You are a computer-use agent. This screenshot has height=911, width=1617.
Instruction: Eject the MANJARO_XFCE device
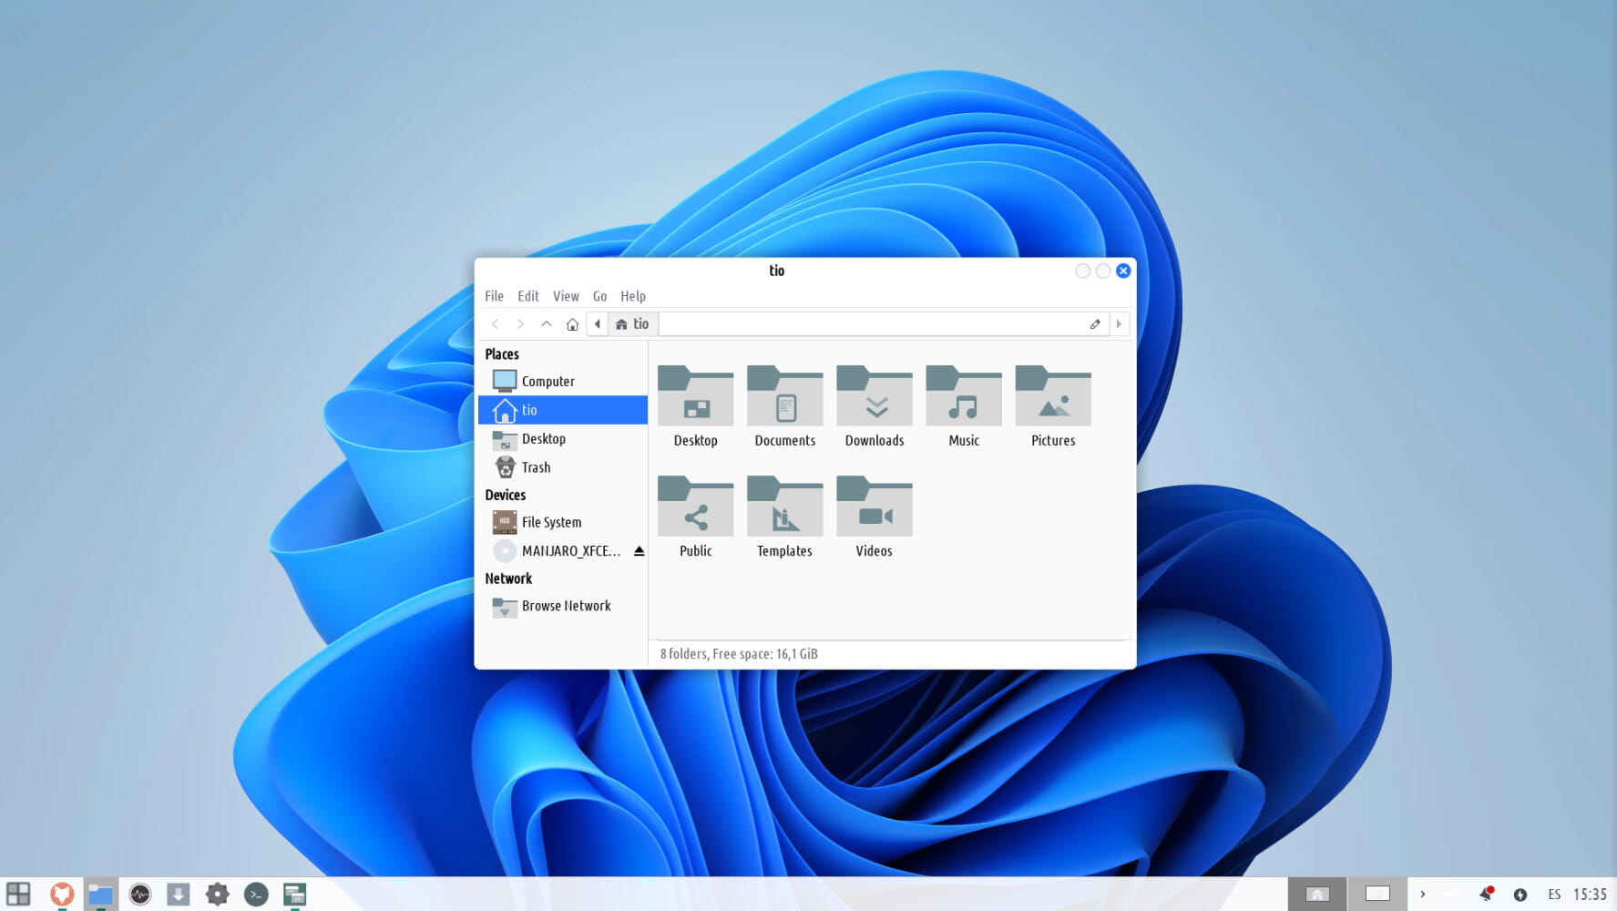639,551
